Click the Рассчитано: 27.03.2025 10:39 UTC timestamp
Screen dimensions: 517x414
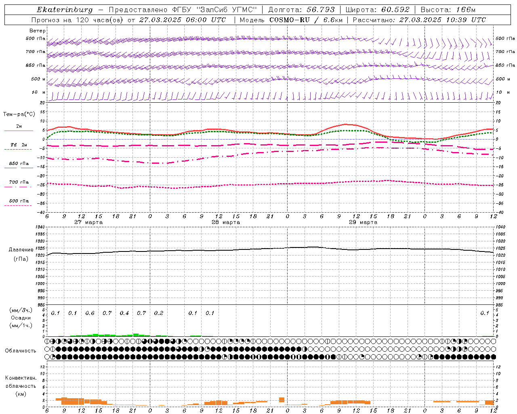419,20
